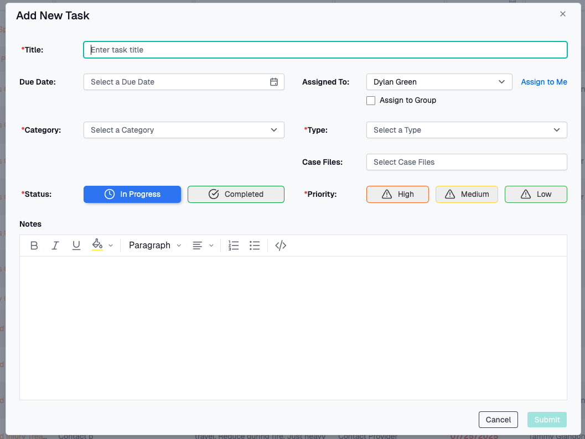Open the code block tool

[x=280, y=245]
